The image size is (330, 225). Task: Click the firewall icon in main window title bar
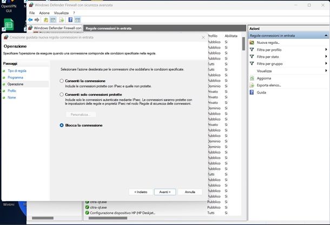coord(31,5)
